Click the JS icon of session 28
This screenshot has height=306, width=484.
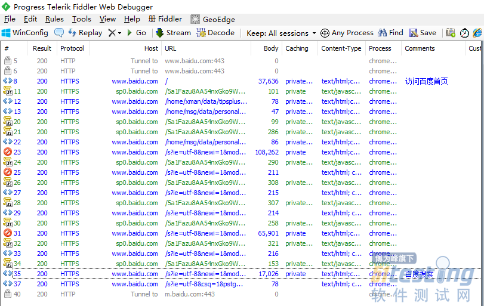8,203
